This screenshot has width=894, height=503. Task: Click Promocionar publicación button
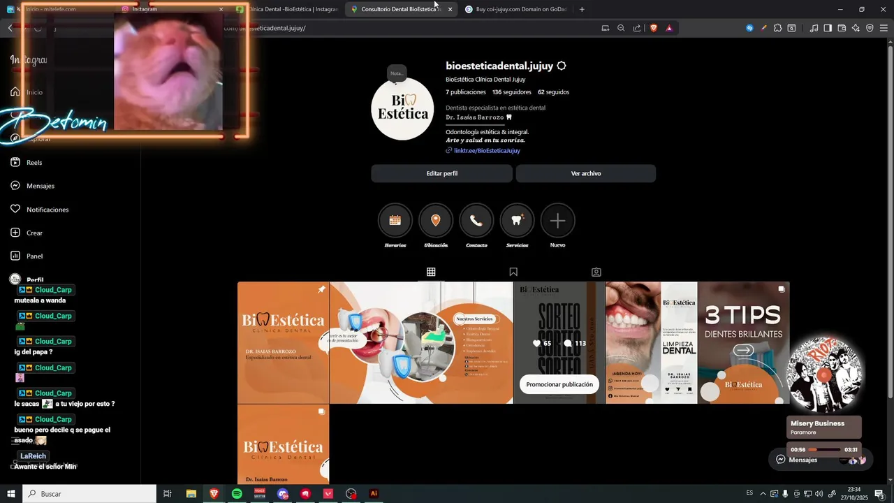(x=559, y=384)
